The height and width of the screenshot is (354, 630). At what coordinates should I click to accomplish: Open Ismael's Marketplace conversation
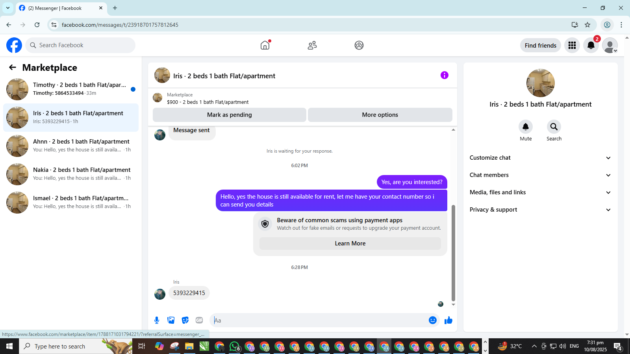[x=71, y=203]
